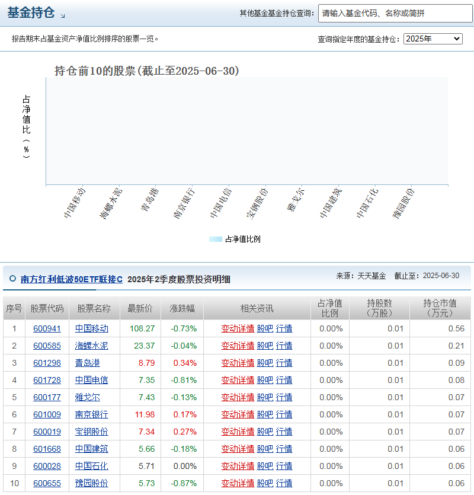Screen dimensions: 474x495
Task: Open stock code 601298 link
Action: tap(47, 363)
